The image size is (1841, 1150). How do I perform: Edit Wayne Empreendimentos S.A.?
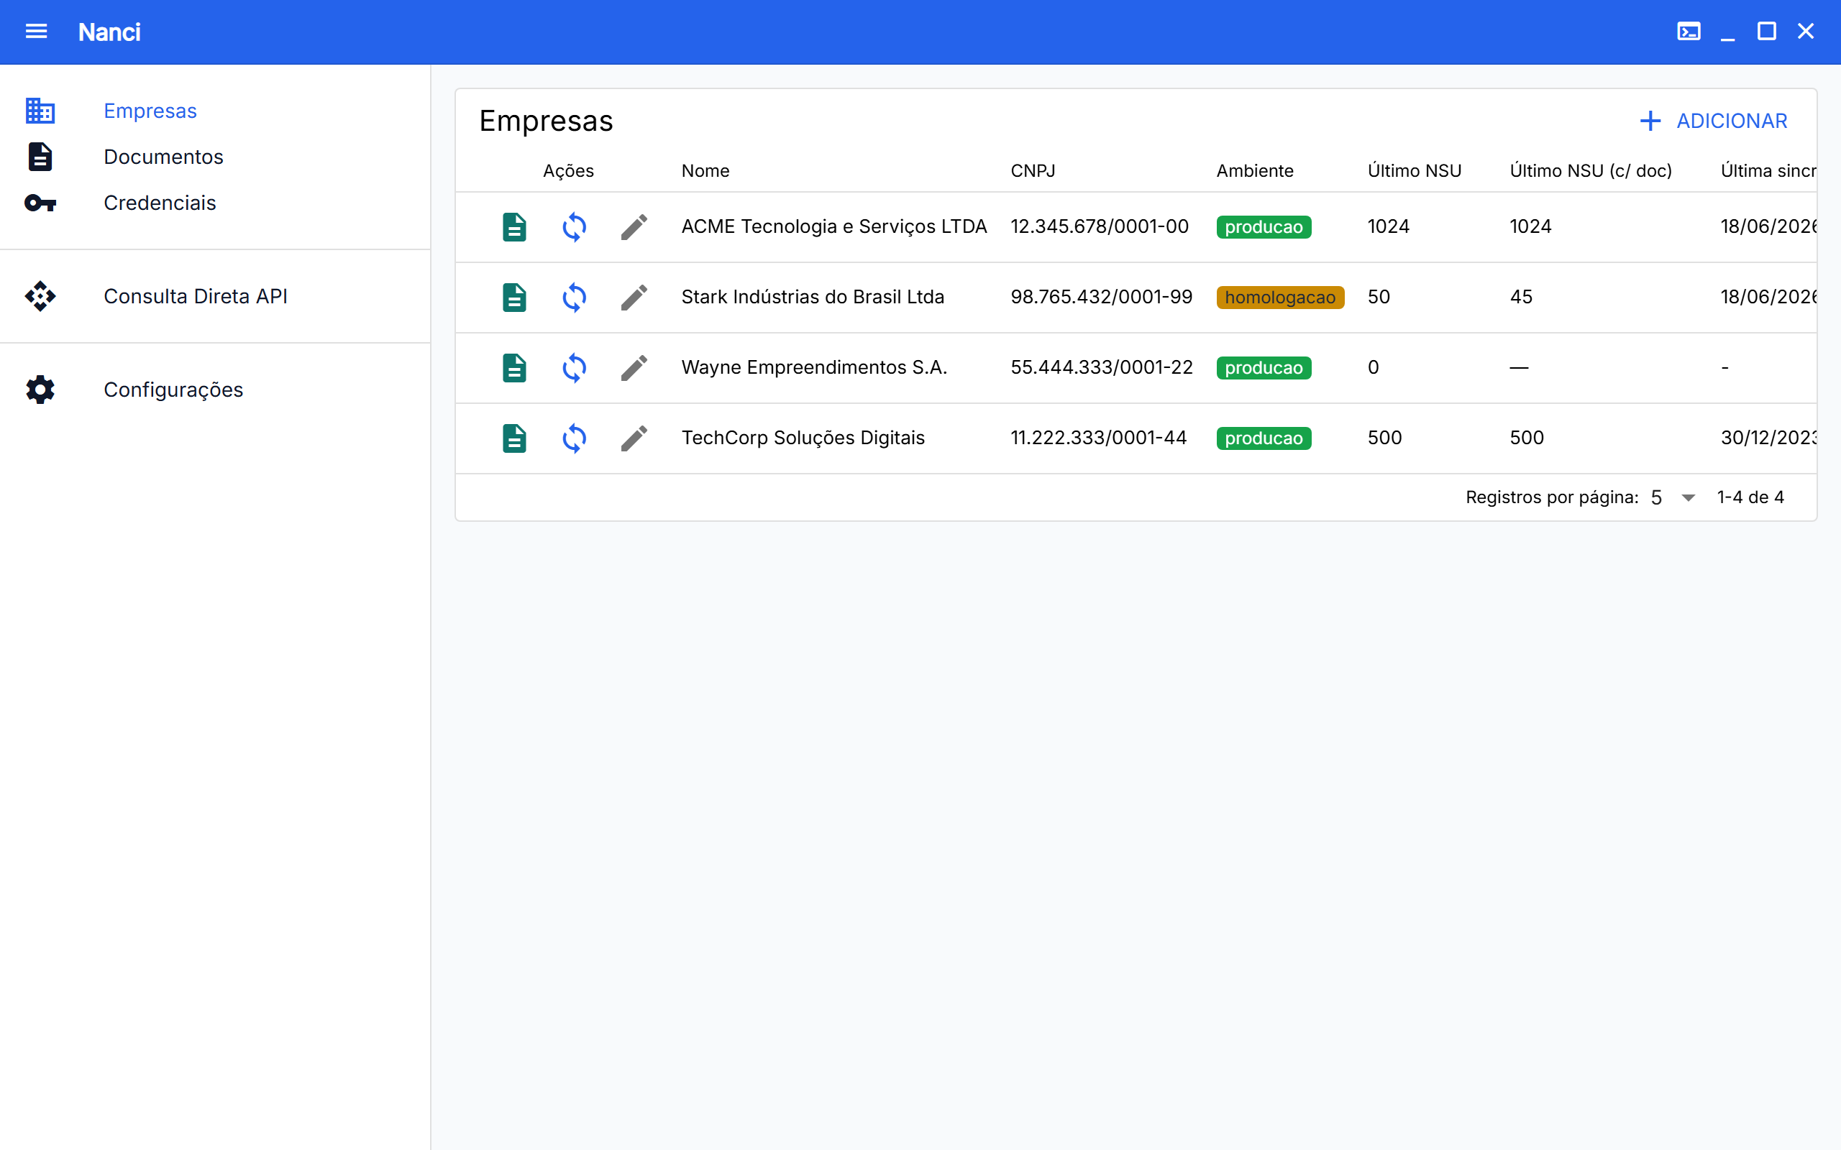[x=634, y=368]
